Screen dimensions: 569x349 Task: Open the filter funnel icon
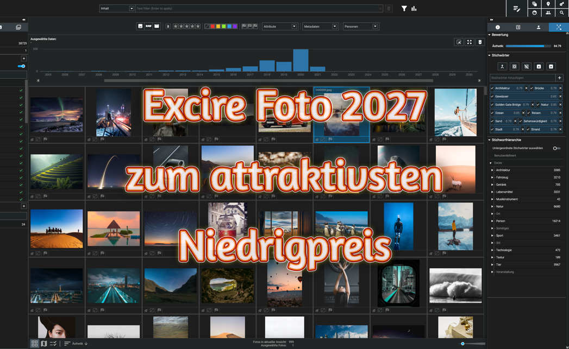[x=404, y=8]
